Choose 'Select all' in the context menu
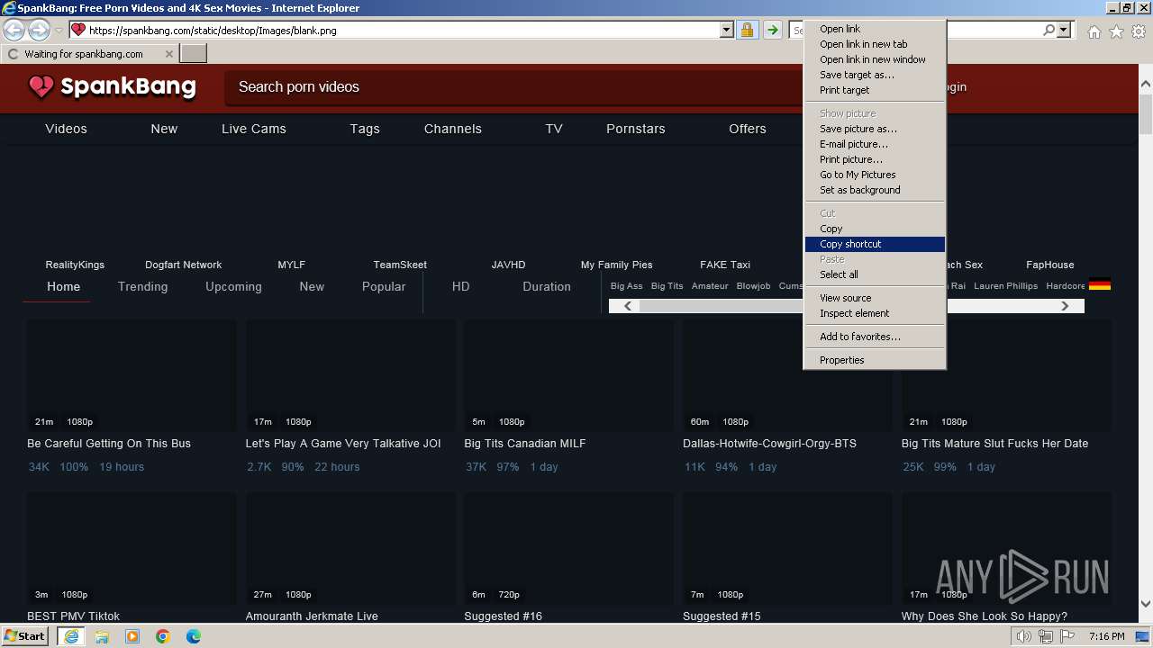The height and width of the screenshot is (648, 1153). coord(874,274)
